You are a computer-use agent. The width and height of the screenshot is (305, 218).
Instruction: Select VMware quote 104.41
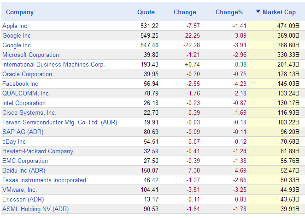149,190
